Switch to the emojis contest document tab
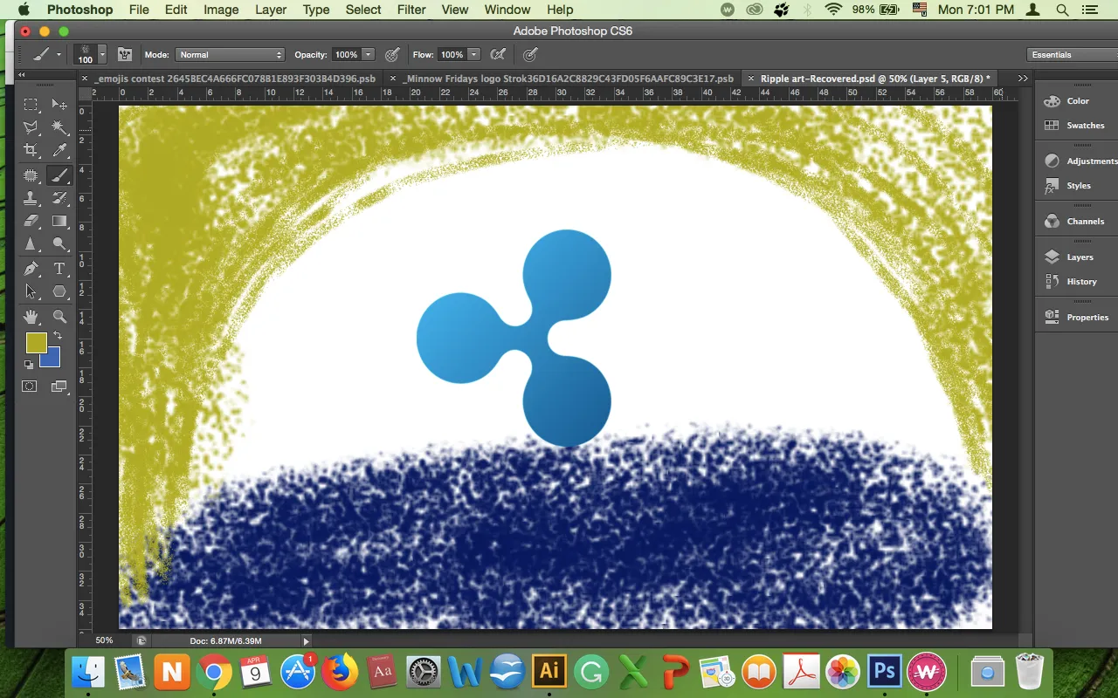This screenshot has height=698, width=1118. pos(236,78)
